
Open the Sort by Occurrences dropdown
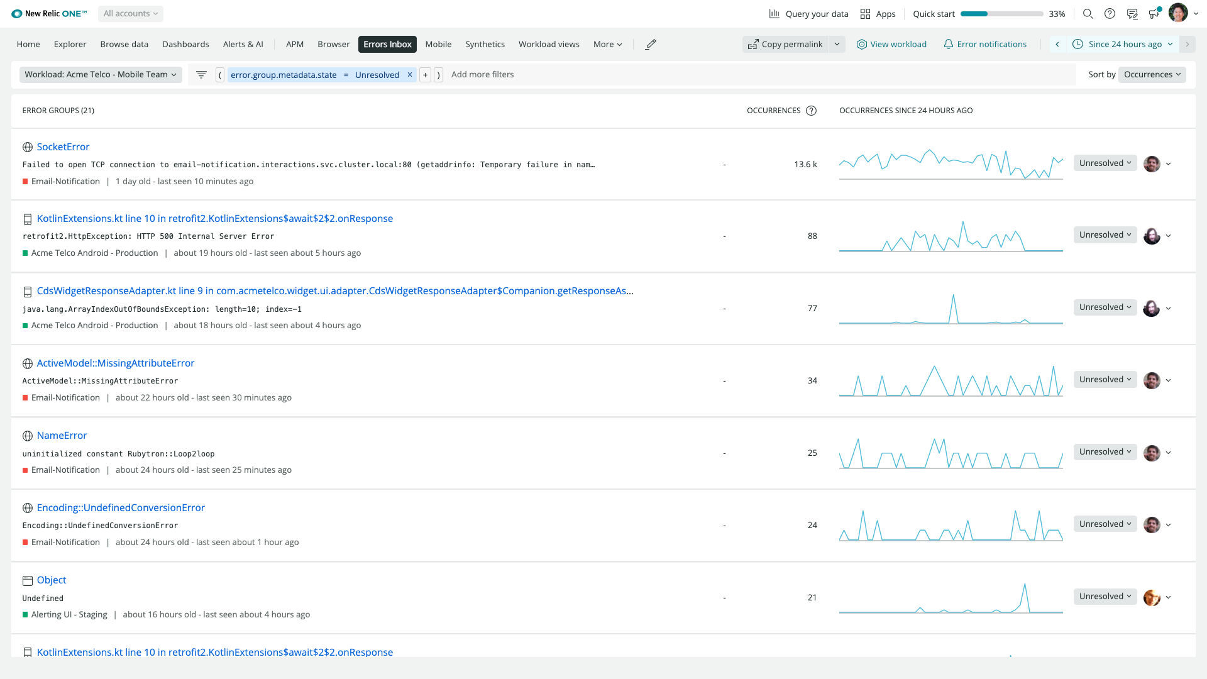pos(1152,74)
